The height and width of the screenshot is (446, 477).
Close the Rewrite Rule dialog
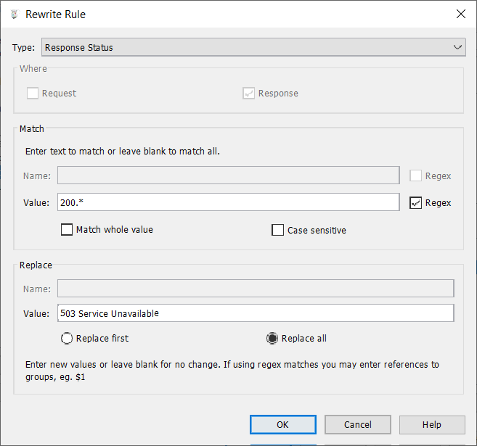click(460, 14)
